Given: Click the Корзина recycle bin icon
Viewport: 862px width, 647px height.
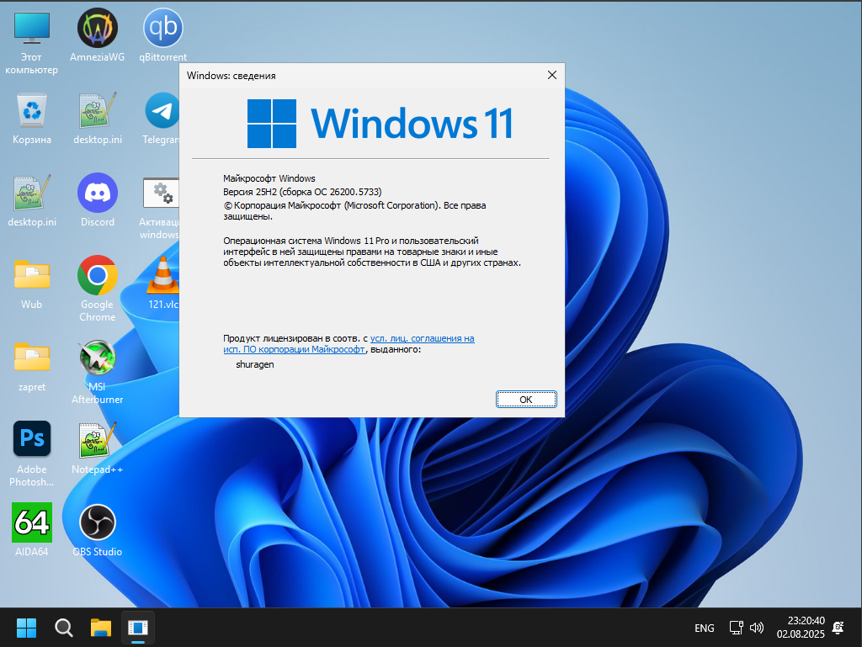Looking at the screenshot, I should tap(32, 119).
